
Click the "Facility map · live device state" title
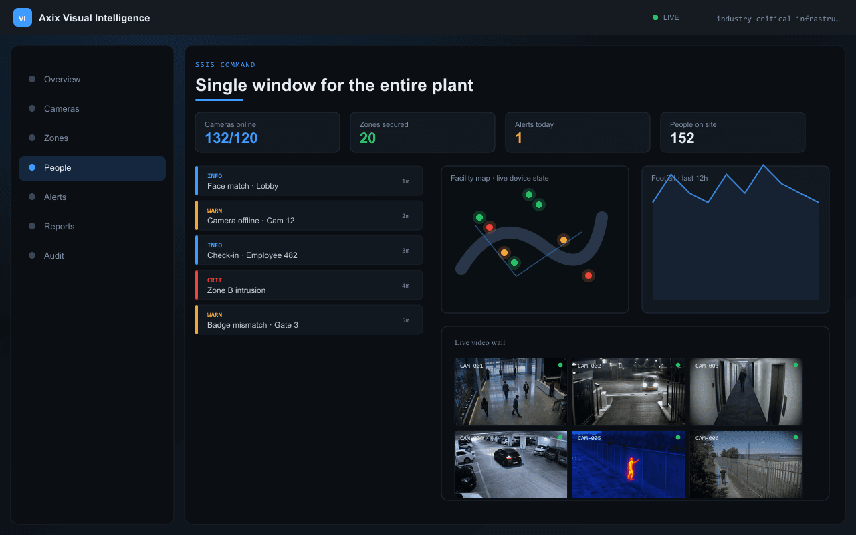[x=500, y=178]
